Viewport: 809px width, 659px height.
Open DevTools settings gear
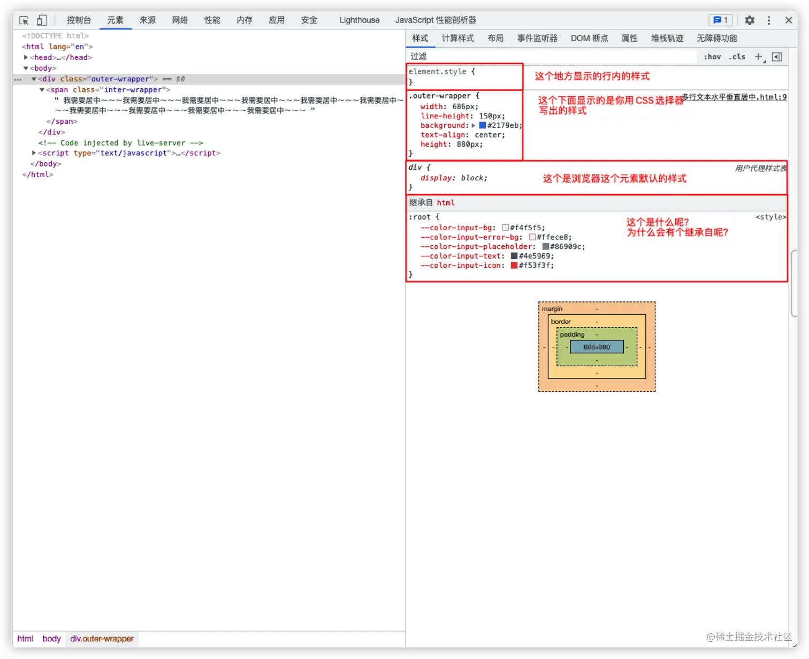(750, 20)
